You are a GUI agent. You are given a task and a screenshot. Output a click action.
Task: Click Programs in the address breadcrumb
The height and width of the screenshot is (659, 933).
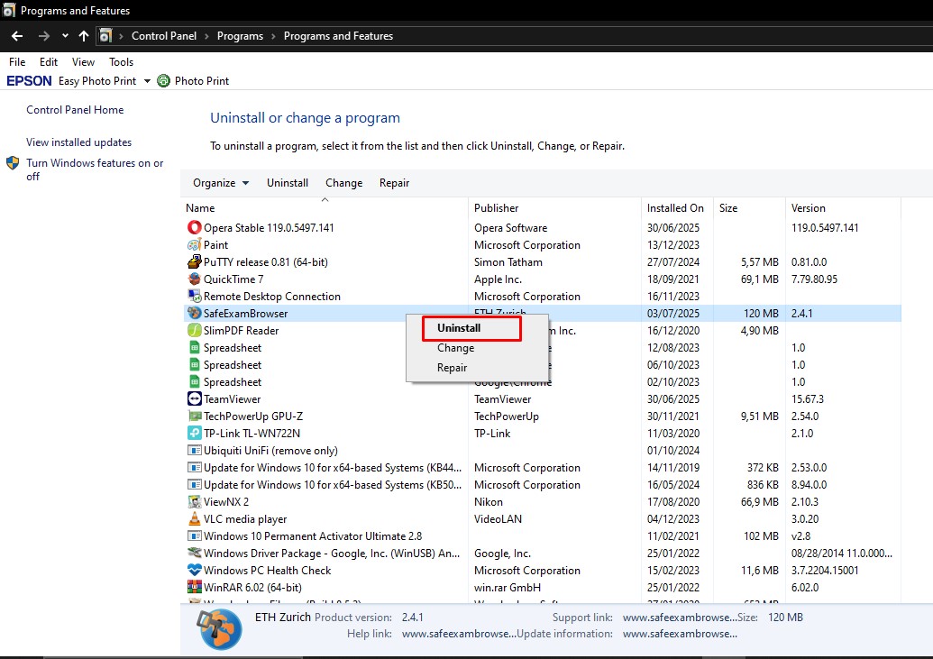click(x=240, y=36)
